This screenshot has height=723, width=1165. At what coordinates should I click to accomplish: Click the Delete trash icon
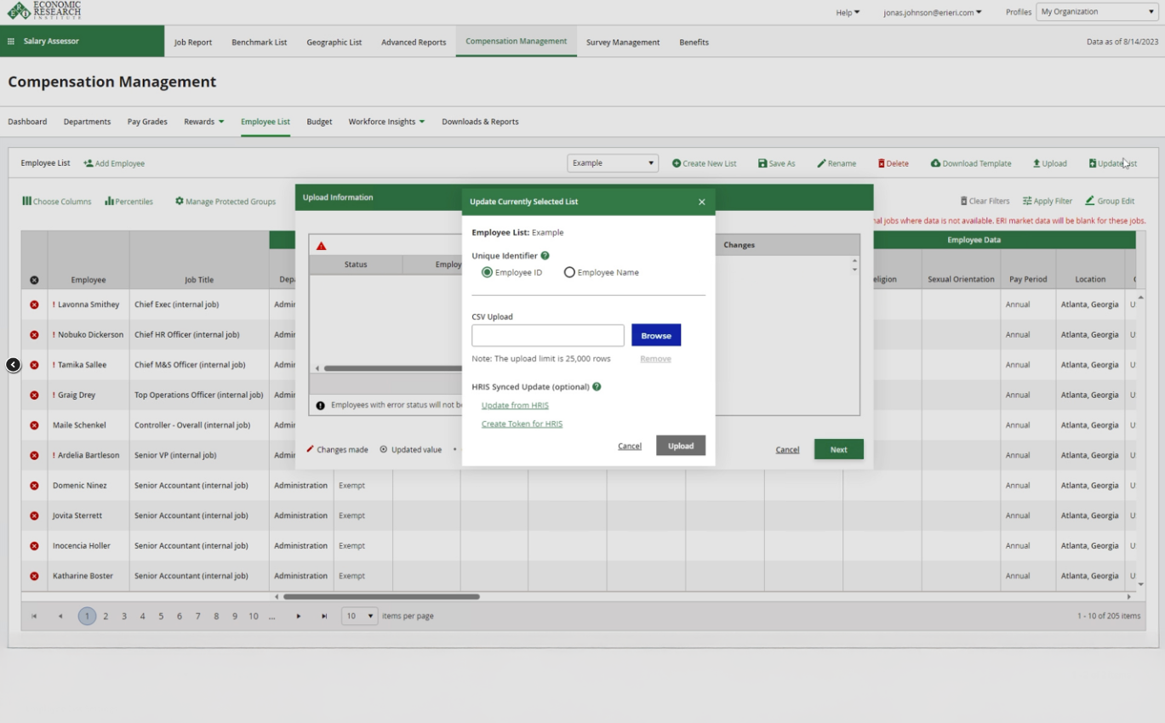coord(882,163)
